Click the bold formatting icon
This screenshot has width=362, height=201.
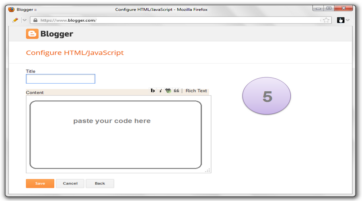(x=152, y=91)
